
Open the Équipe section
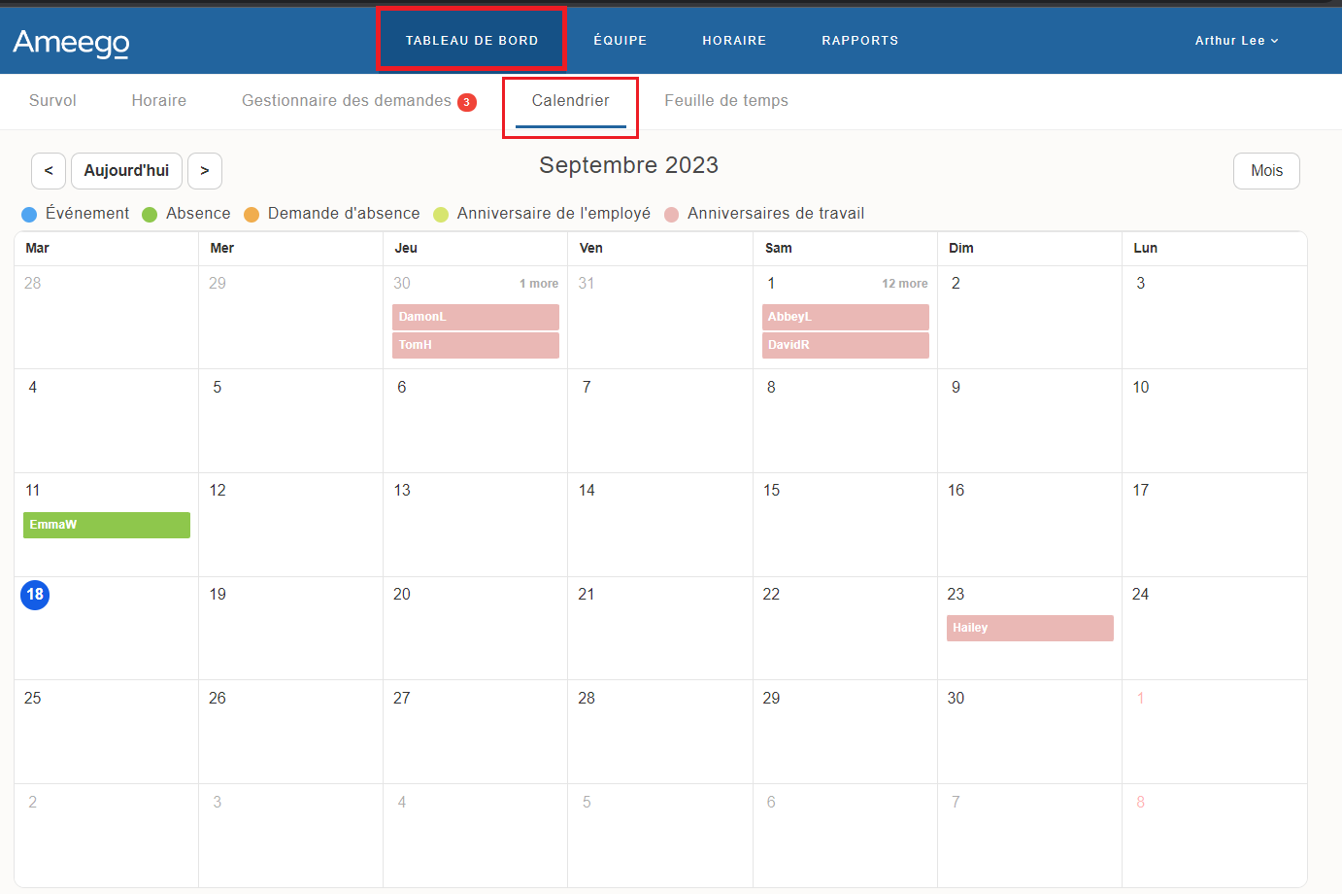coord(620,40)
